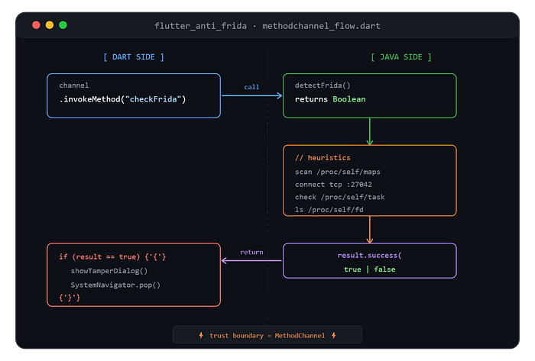Click the .invokeMethod("checkFrida") line

pos(122,99)
